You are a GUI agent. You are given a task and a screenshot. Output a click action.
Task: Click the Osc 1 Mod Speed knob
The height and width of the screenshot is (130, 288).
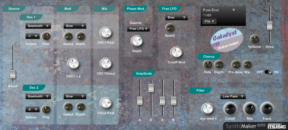(68, 36)
